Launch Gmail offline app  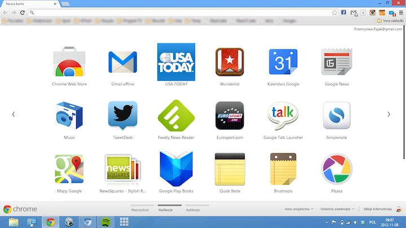click(122, 62)
